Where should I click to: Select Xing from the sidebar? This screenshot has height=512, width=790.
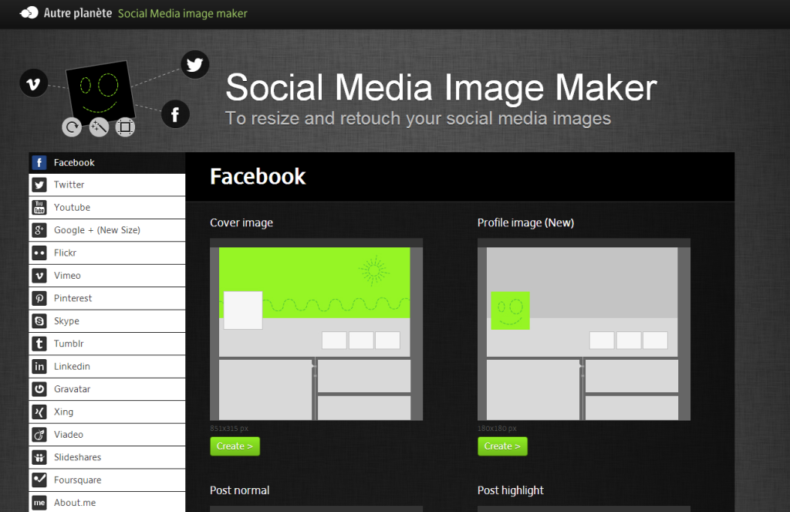pos(106,412)
